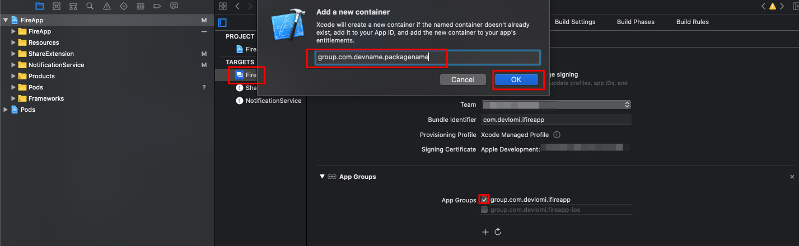Open the Breakpoint navigator icon
The height and width of the screenshot is (246, 799).
157,6
